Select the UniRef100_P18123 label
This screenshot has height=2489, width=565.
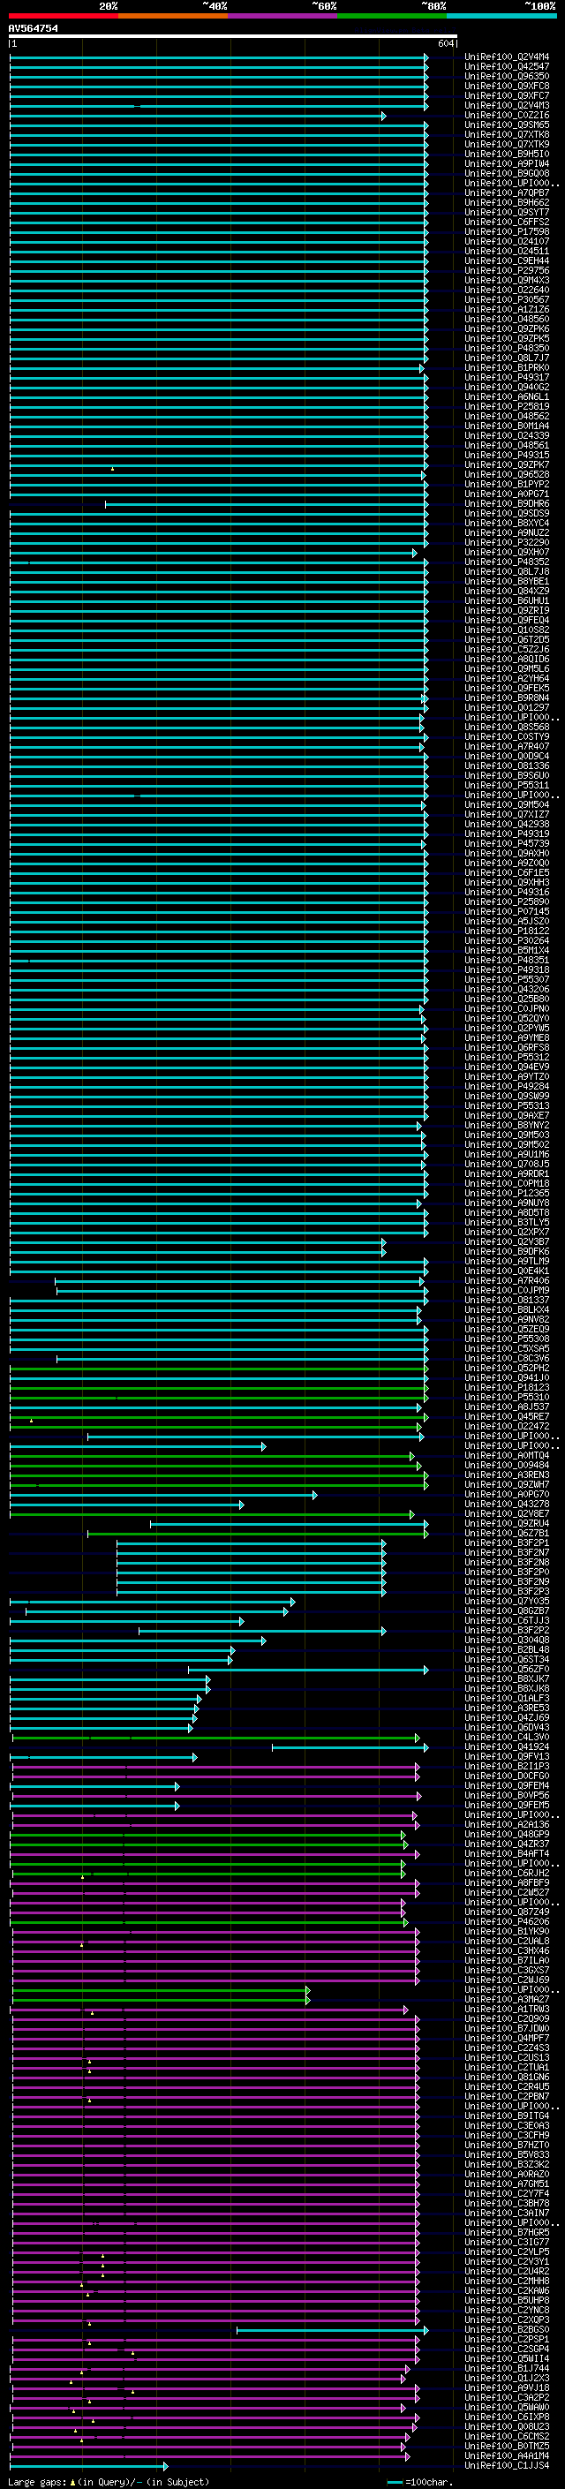click(507, 1387)
